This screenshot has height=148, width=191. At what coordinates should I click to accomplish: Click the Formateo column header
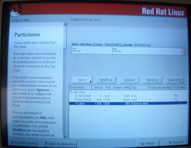[180, 87]
